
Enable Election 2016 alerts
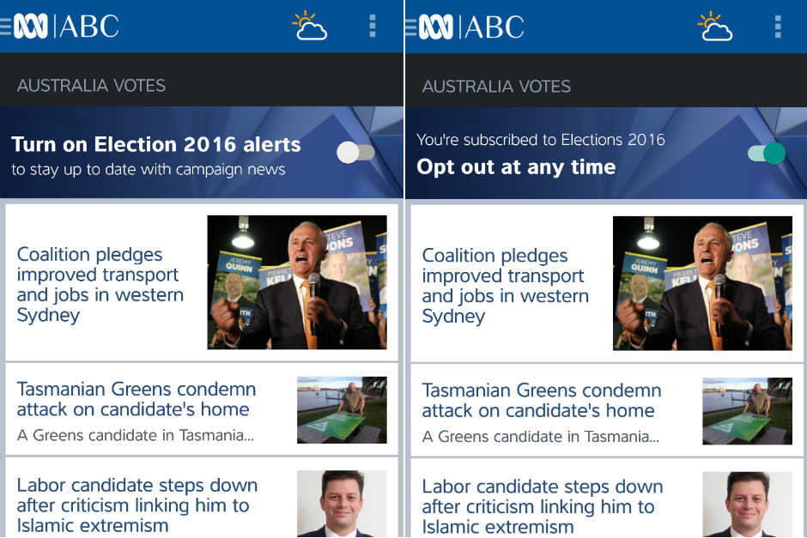click(357, 151)
